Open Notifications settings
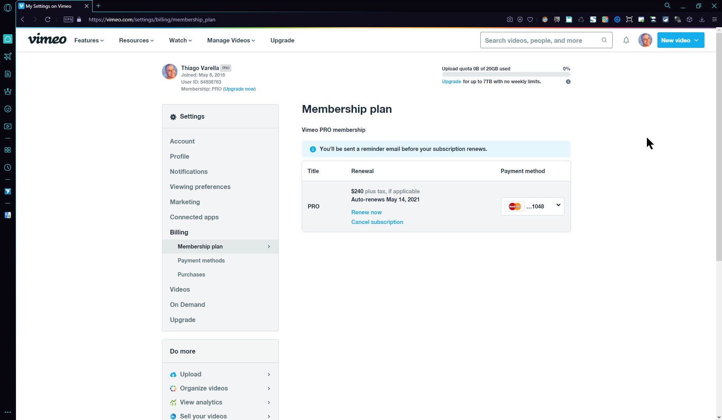The image size is (722, 420). (x=189, y=172)
